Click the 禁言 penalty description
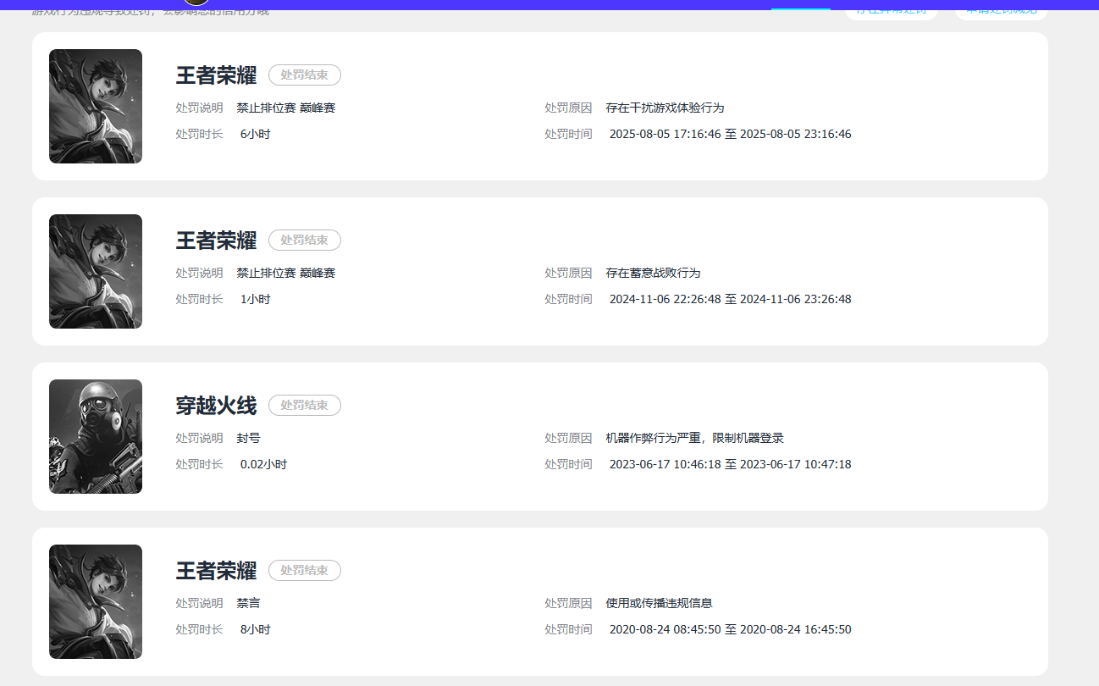Image resolution: width=1099 pixels, height=686 pixels. tap(249, 603)
